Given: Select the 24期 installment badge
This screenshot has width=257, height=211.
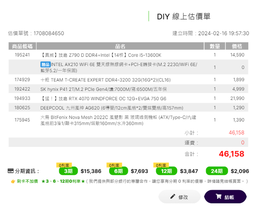Looking at the screenshot, I should pyautogui.click(x=217, y=171).
